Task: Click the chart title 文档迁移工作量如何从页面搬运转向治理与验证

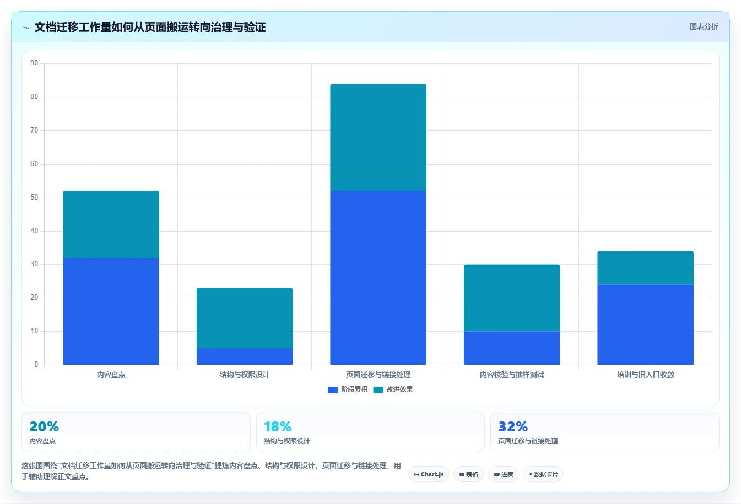Action: [x=150, y=27]
